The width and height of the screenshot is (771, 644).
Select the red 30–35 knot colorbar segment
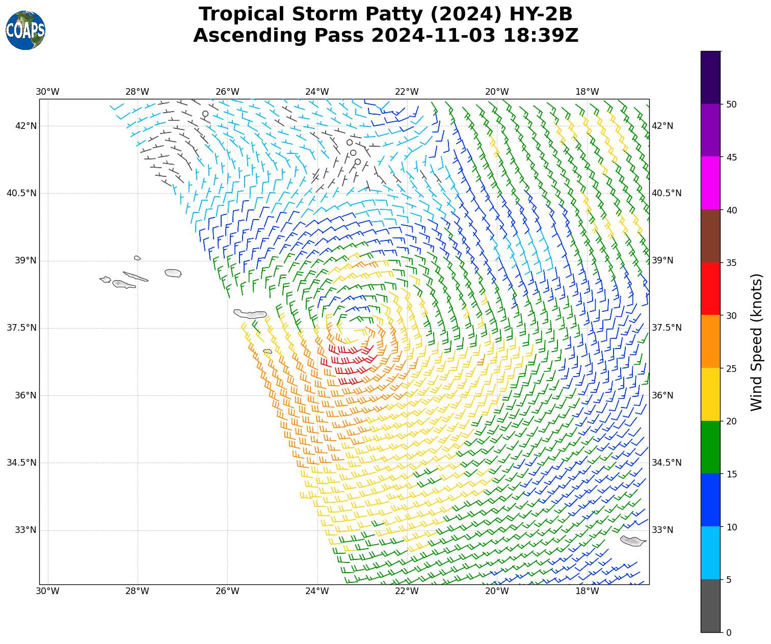pyautogui.click(x=710, y=288)
